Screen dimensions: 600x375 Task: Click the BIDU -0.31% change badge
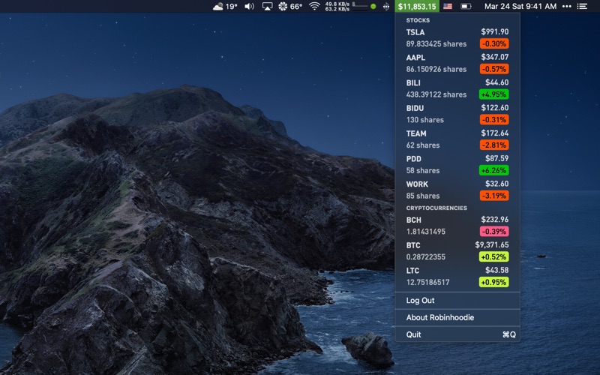pyautogui.click(x=494, y=119)
